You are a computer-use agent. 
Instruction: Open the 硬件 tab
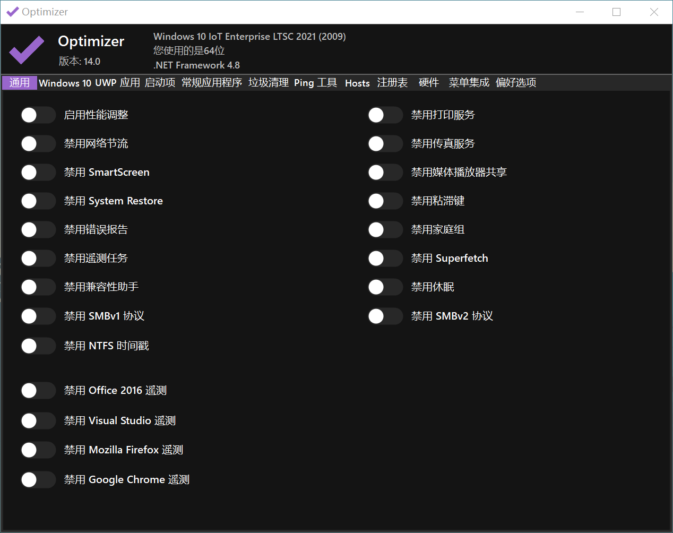click(x=429, y=83)
